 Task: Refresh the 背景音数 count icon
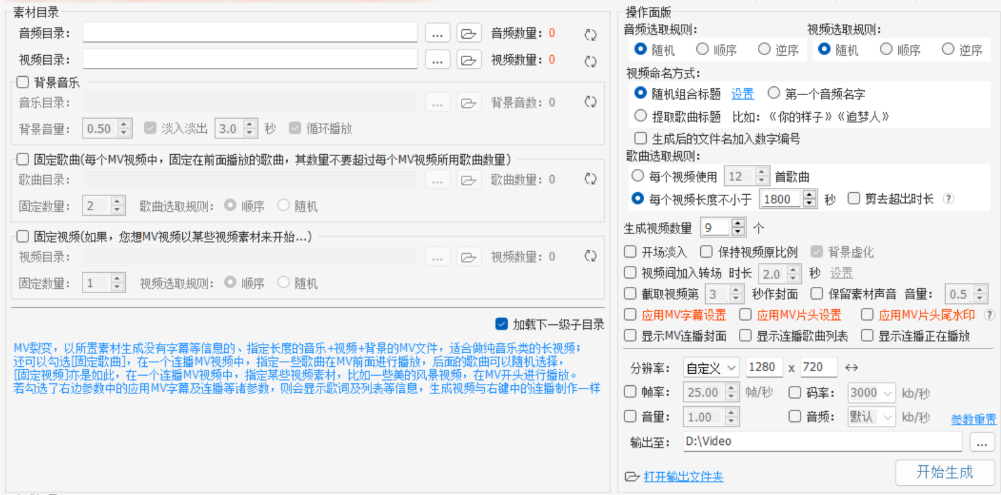pyautogui.click(x=590, y=102)
